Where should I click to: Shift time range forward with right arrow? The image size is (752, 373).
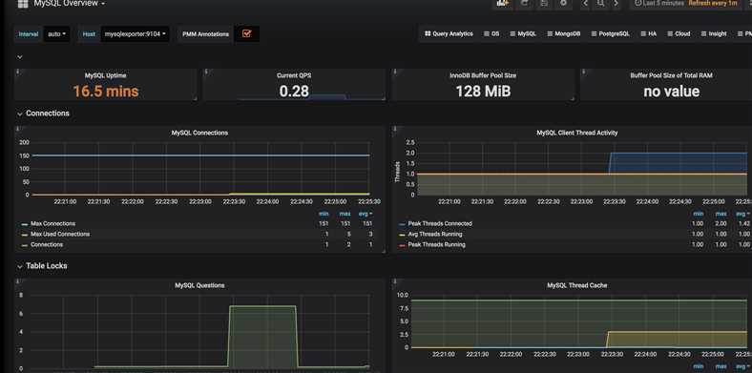pos(616,4)
